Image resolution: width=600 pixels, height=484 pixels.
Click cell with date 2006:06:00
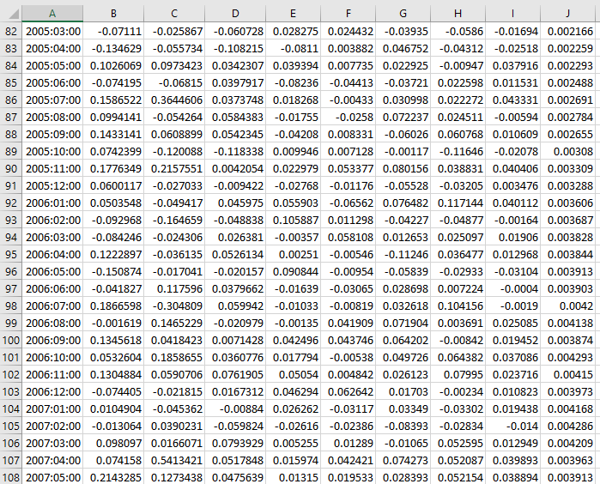click(52, 289)
